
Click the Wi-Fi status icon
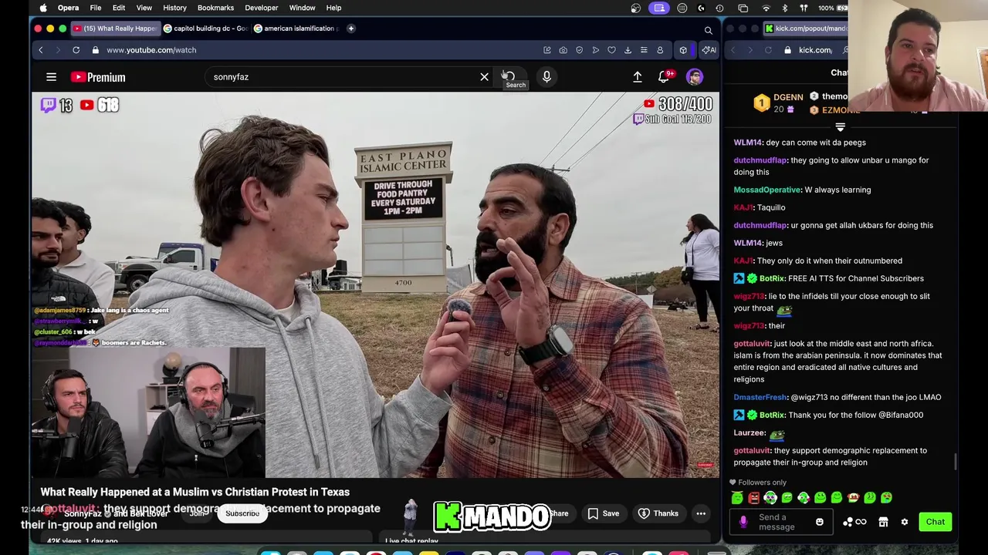coord(766,8)
